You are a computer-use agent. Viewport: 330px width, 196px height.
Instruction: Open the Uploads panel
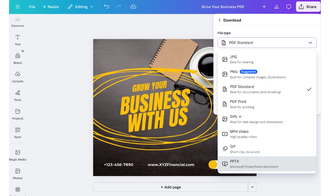point(17,77)
